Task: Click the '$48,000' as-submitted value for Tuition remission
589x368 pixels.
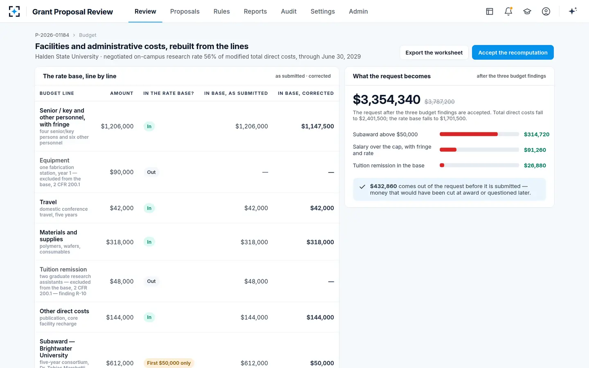Action: 256,281
